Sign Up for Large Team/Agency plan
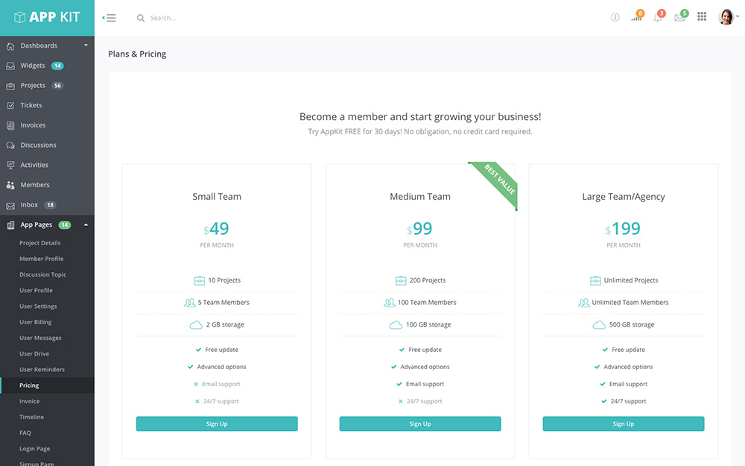 pos(624,424)
